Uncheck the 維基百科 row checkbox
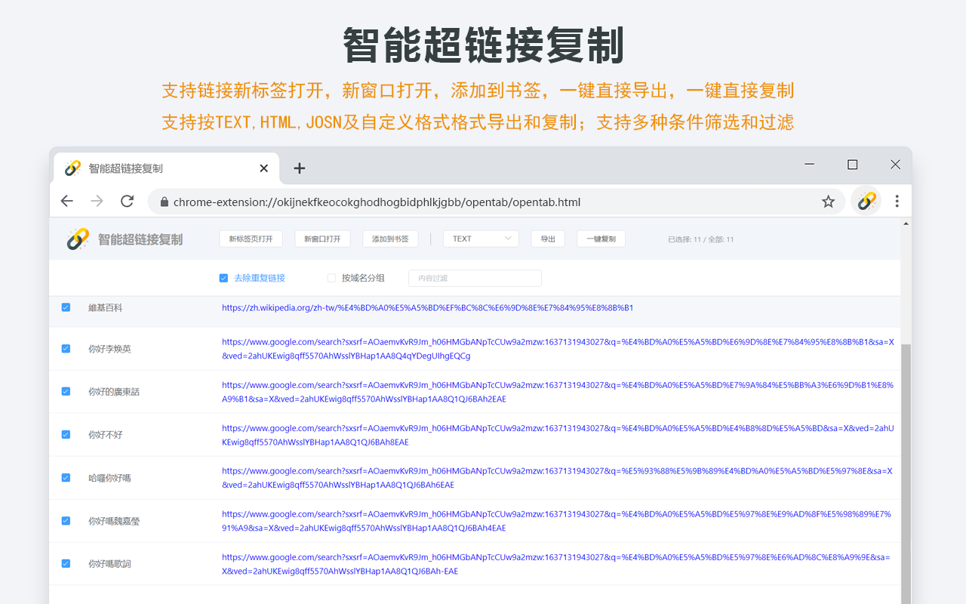This screenshot has width=966, height=604. click(x=66, y=307)
